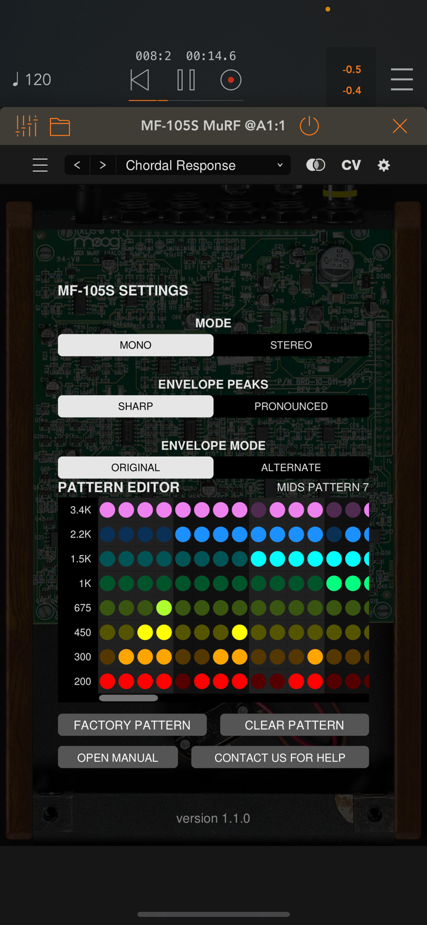
Task: Toggle the first step in the 1K row
Action: pos(107,583)
